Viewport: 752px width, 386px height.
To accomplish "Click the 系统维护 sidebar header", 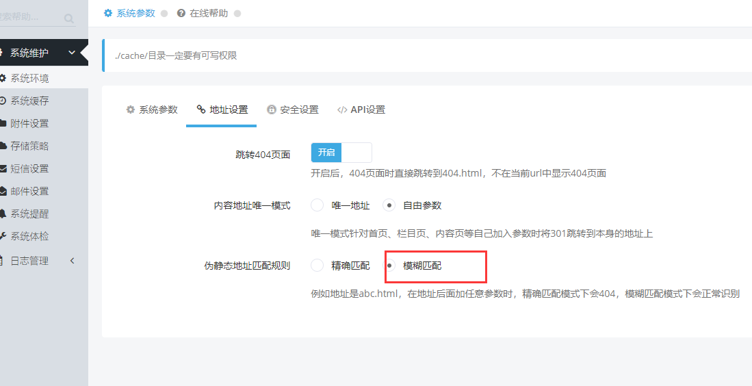I will pyautogui.click(x=44, y=52).
